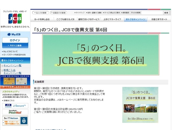This screenshot has width=172, height=130.
Task: Open the PhishWall badge
Action: (15, 112)
